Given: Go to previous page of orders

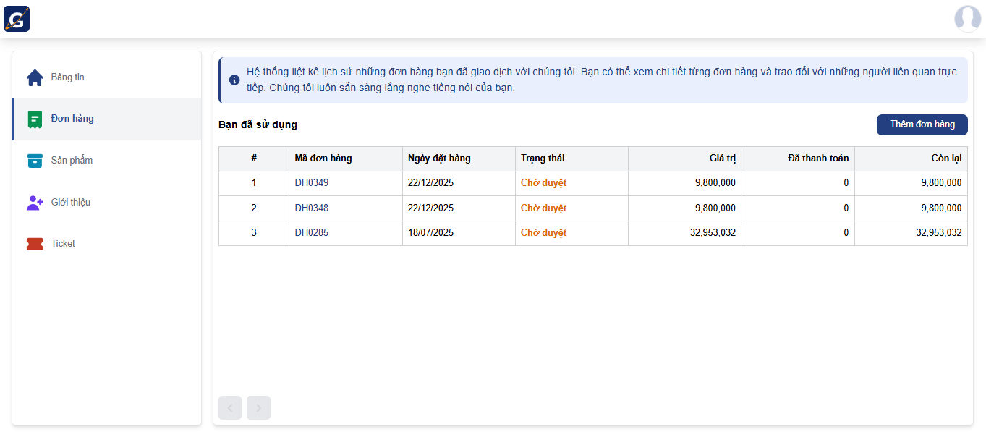Looking at the screenshot, I should coord(230,408).
